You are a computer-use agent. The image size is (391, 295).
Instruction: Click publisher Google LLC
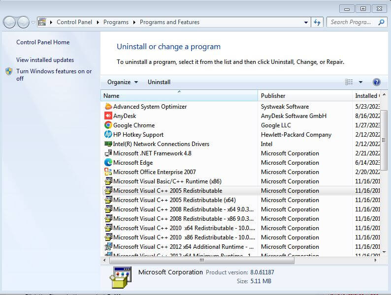click(276, 125)
